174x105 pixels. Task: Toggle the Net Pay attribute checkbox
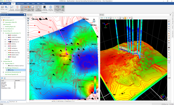tap(7, 70)
